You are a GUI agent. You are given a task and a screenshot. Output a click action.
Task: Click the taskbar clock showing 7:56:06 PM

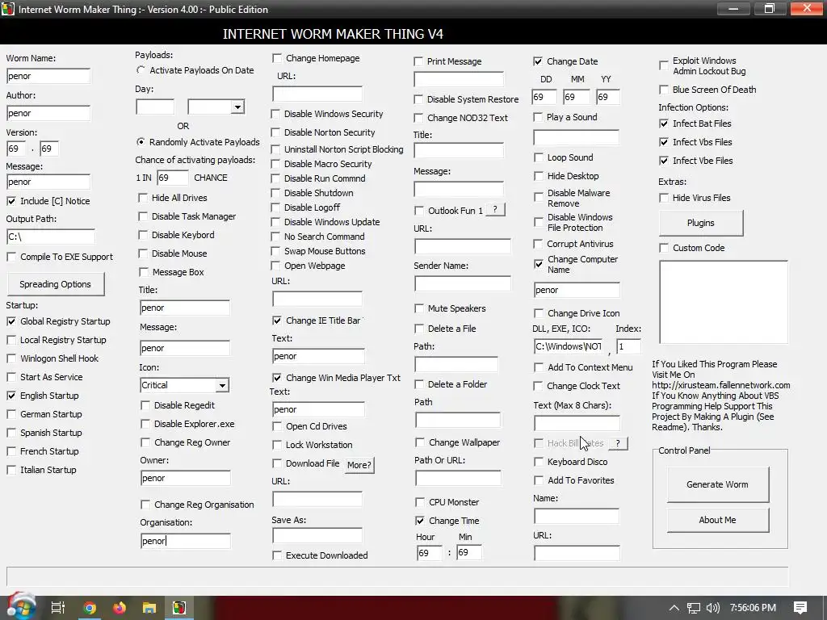point(753,608)
